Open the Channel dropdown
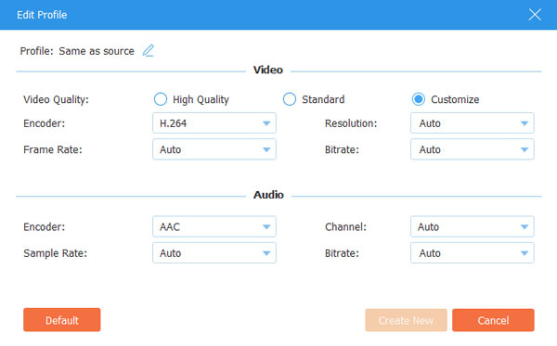557x346 pixels. pyautogui.click(x=473, y=226)
